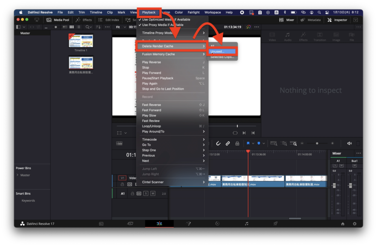Viewport: 377px width, 246px height.
Task: Open the Project Manager home icon
Action: coord(343,224)
